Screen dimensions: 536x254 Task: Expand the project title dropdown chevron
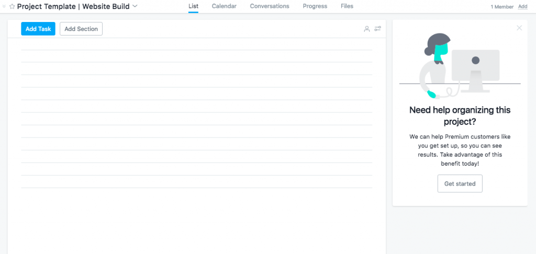point(135,6)
